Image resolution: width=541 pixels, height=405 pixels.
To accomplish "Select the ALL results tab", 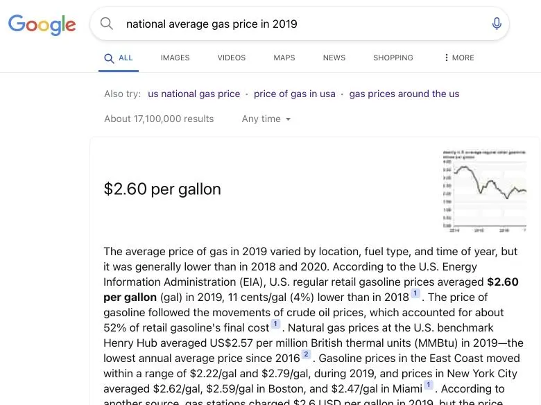I will [119, 58].
